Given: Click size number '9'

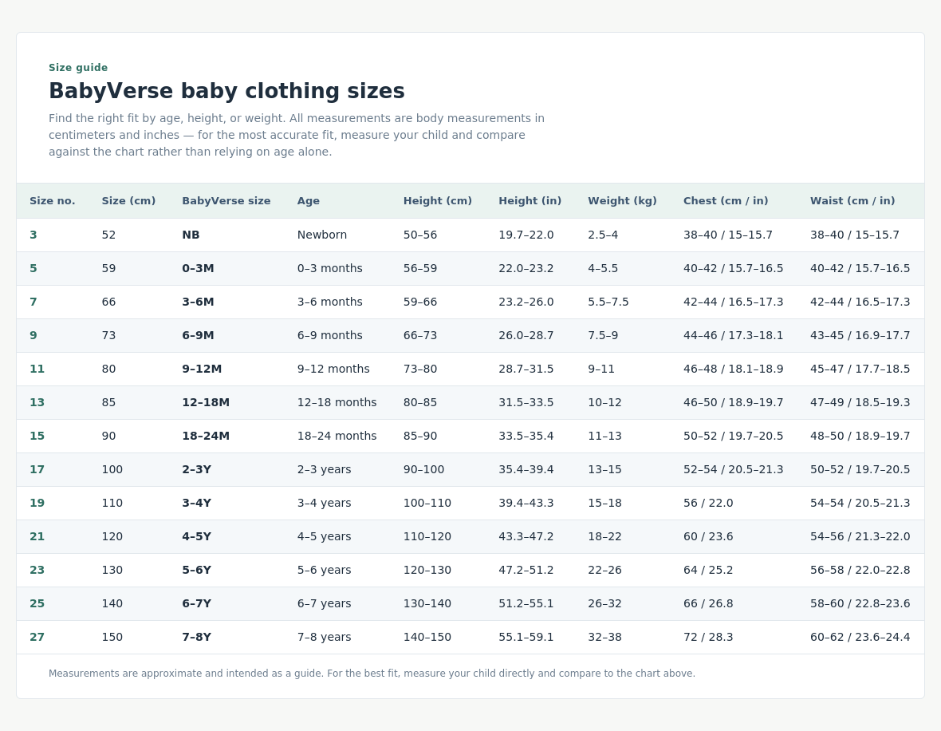Looking at the screenshot, I should click(33, 336).
